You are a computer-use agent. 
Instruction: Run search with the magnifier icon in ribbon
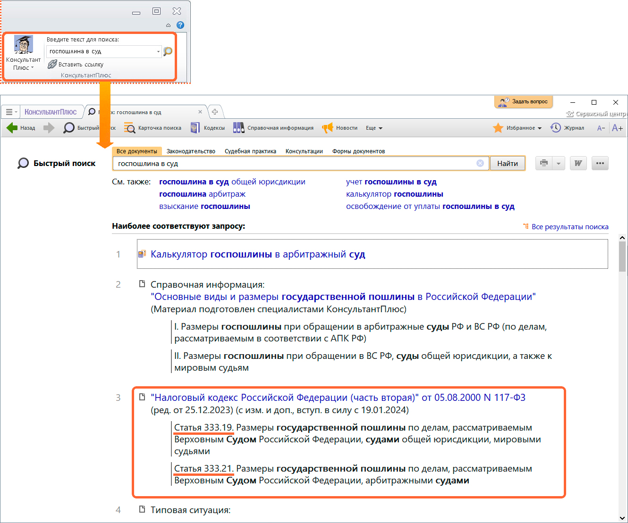[x=168, y=51]
